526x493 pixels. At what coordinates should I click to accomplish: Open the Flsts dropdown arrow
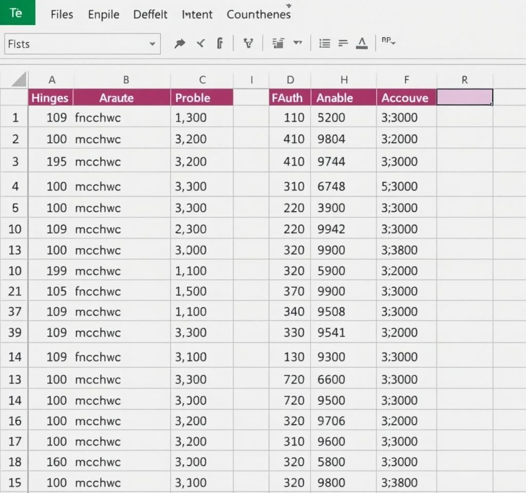click(152, 44)
